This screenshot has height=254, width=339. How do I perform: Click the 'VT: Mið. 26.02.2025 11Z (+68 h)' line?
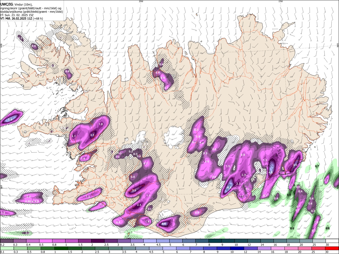coord(21,19)
